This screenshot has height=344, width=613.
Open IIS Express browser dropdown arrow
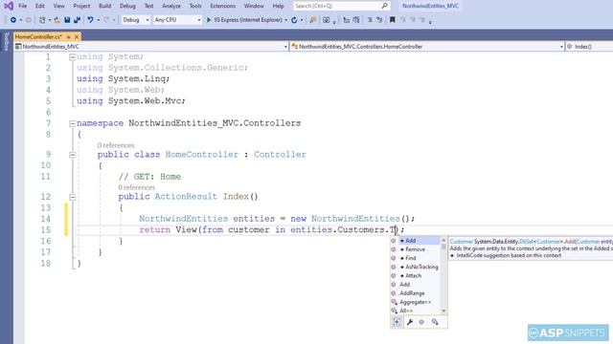286,20
